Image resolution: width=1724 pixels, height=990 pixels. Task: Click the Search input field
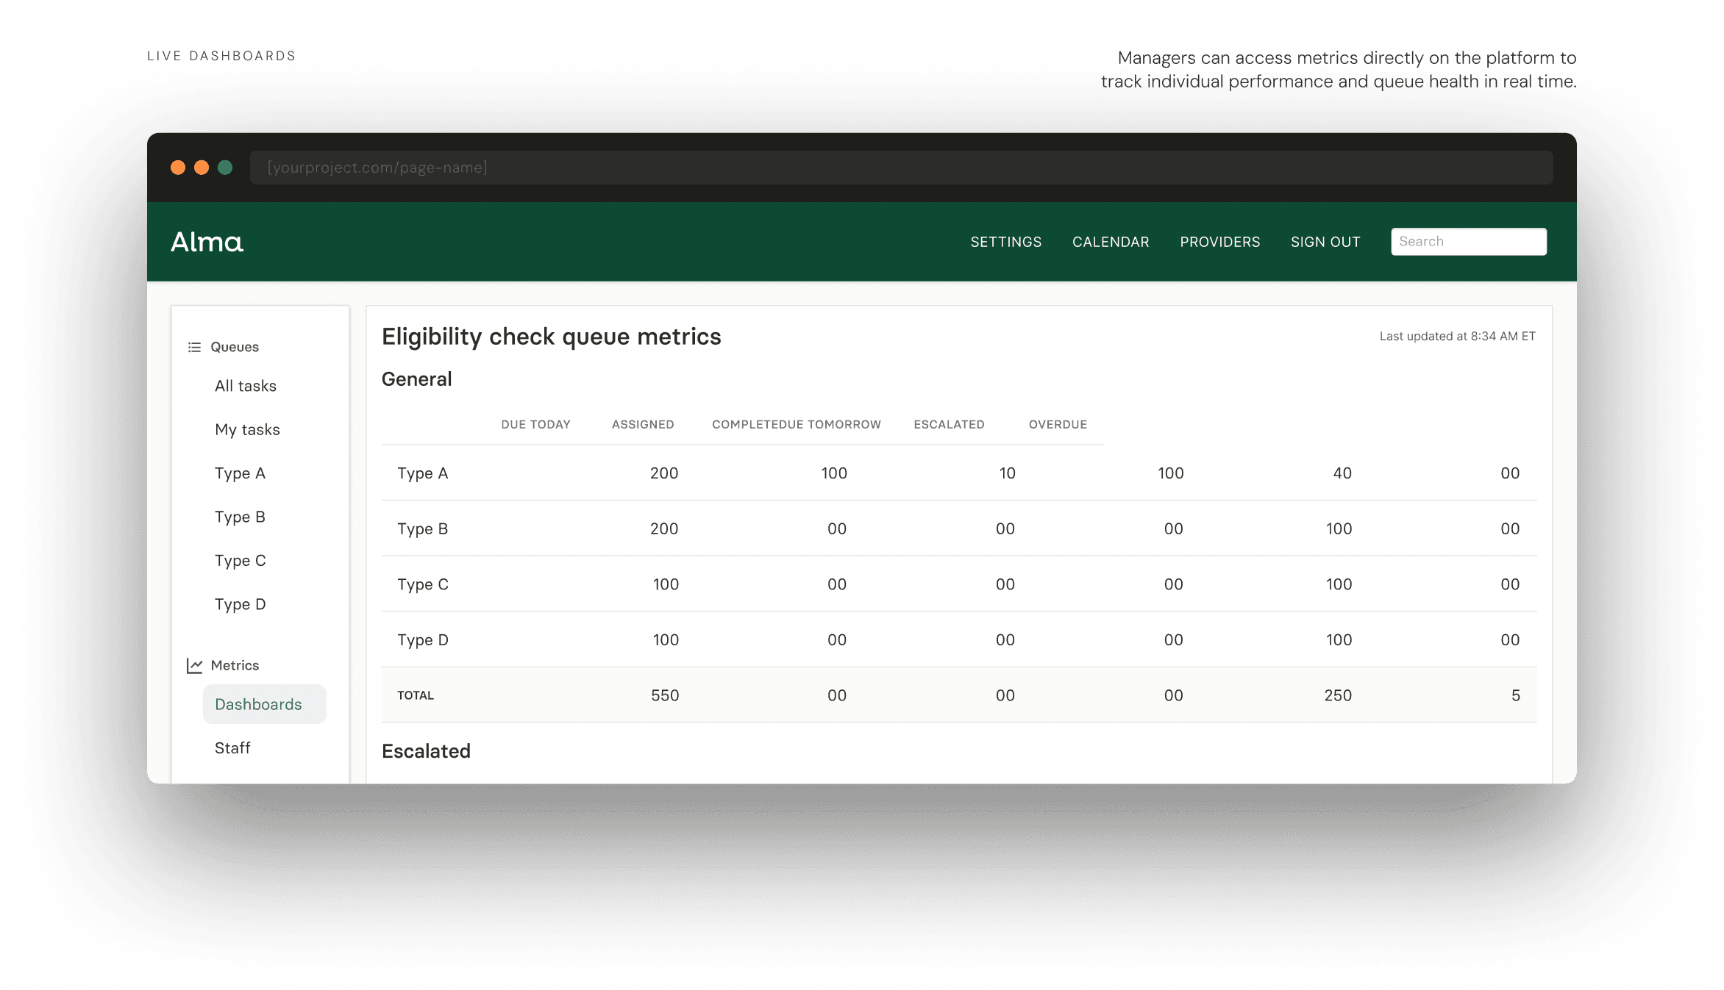[1468, 242]
